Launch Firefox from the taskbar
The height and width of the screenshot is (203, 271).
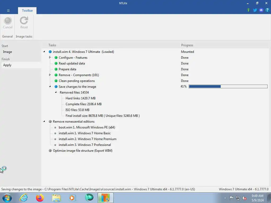click(40, 198)
